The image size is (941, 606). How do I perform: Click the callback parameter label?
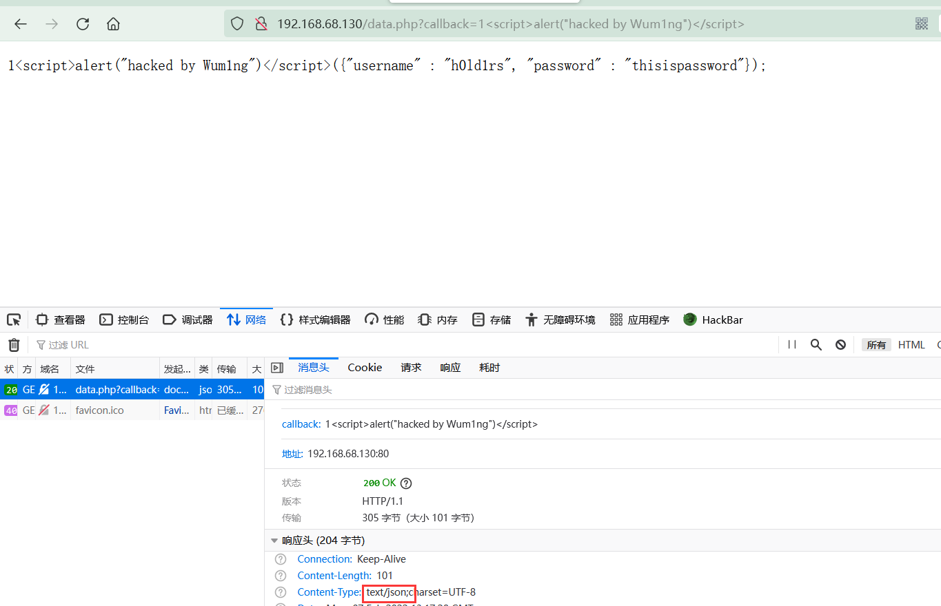pos(301,424)
